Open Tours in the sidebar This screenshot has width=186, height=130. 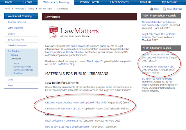(x=10, y=85)
